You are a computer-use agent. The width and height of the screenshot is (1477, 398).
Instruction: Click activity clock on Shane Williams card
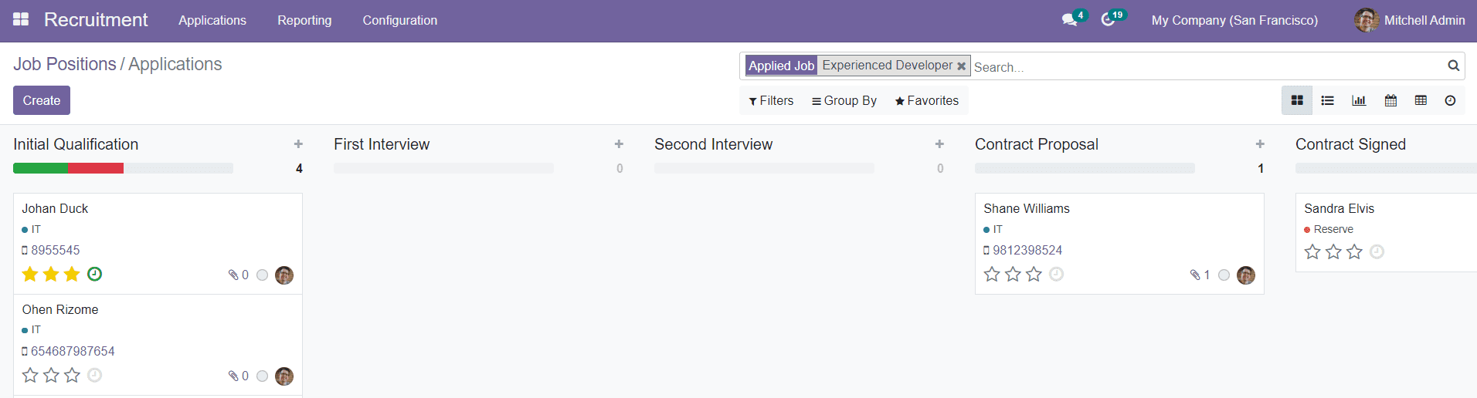point(1056,274)
